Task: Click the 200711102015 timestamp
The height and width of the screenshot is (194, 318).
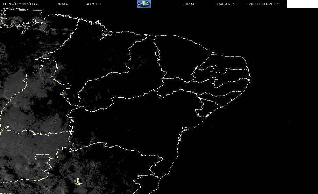Action: tap(263, 4)
